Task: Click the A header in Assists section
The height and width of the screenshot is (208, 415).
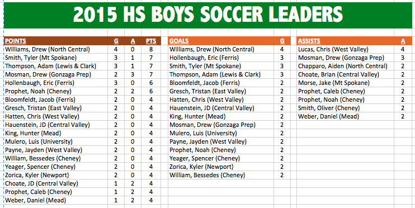Action: coord(403,41)
